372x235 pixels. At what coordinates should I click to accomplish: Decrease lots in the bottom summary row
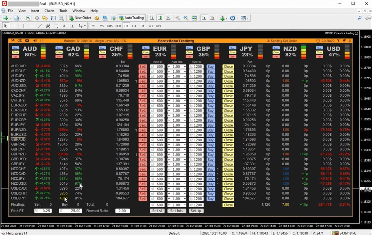[169, 205]
